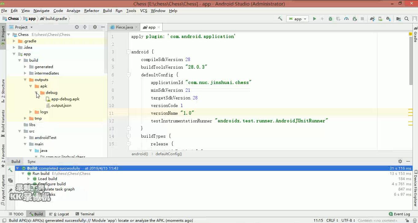
Task: Toggle the Build Variants side panel
Action: [x=3, y=123]
